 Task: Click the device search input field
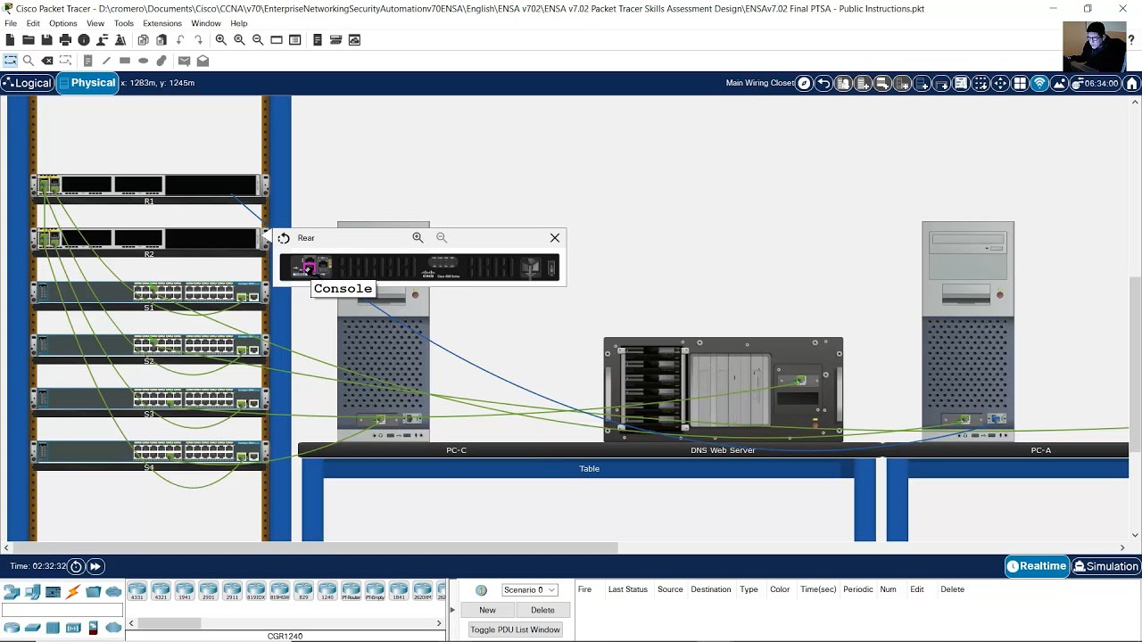coord(62,610)
